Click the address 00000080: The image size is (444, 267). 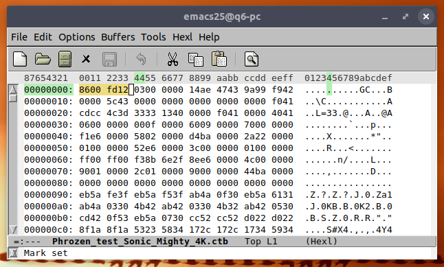48,183
